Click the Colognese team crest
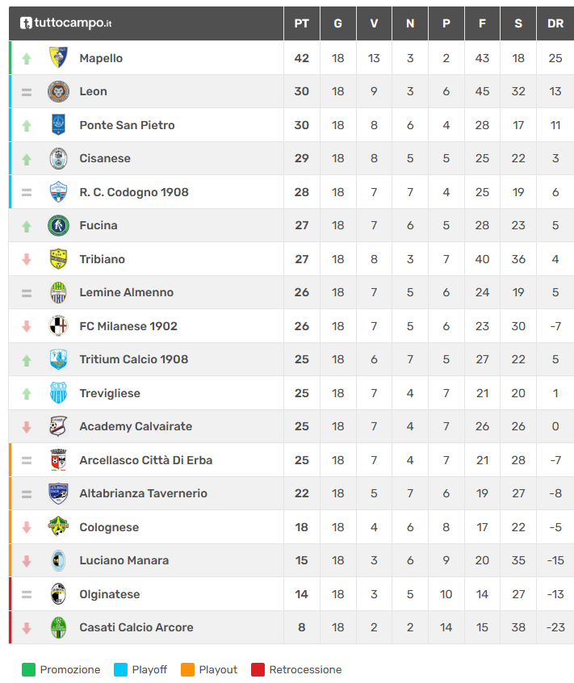The height and width of the screenshot is (683, 574). tap(58, 527)
